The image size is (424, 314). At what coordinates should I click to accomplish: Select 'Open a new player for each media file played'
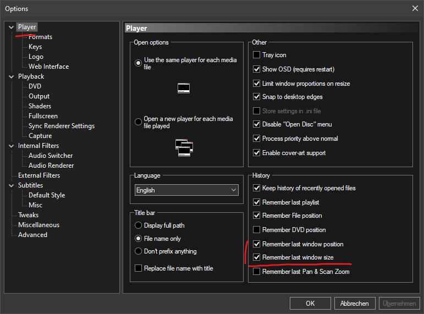click(x=138, y=122)
